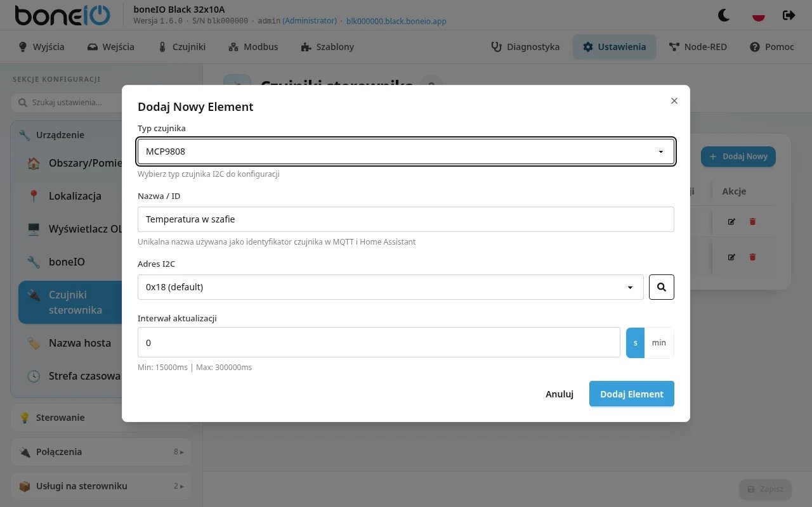Click the Szukaj ustawienia search field
Viewport: 812px width, 507px height.
[x=67, y=102]
